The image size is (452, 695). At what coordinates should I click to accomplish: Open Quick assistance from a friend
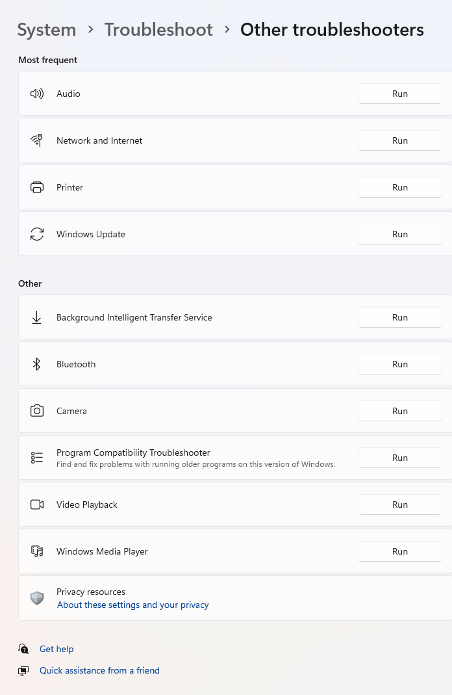99,671
